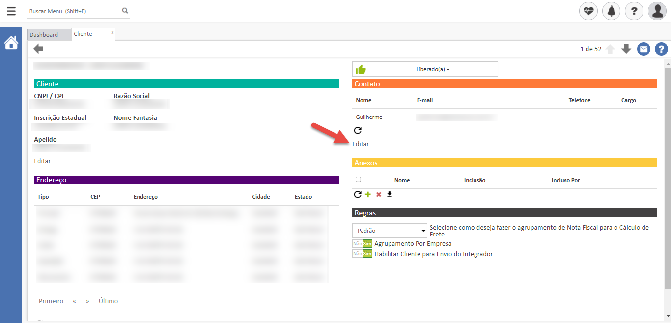The width and height of the screenshot is (671, 323).
Task: Click Editar link under Contato
Action: tap(361, 144)
